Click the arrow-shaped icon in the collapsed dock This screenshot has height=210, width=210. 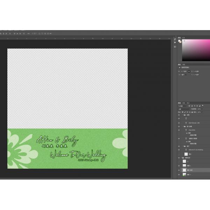coord(175,43)
